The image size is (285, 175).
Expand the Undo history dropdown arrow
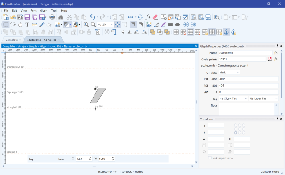click(x=97, y=17)
